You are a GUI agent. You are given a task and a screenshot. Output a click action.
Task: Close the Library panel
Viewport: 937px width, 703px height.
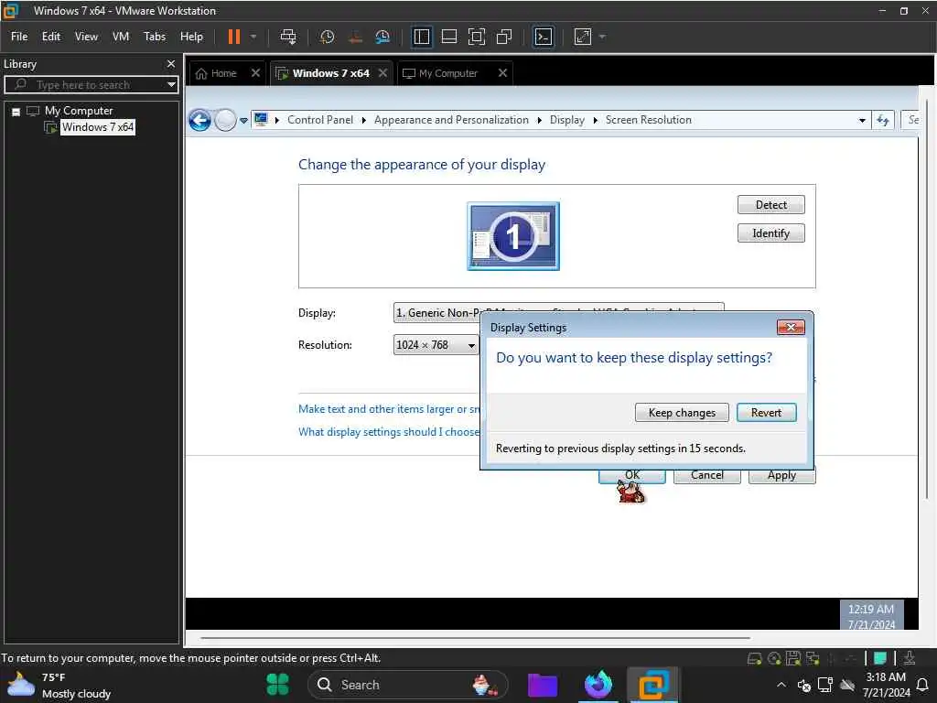coord(171,64)
